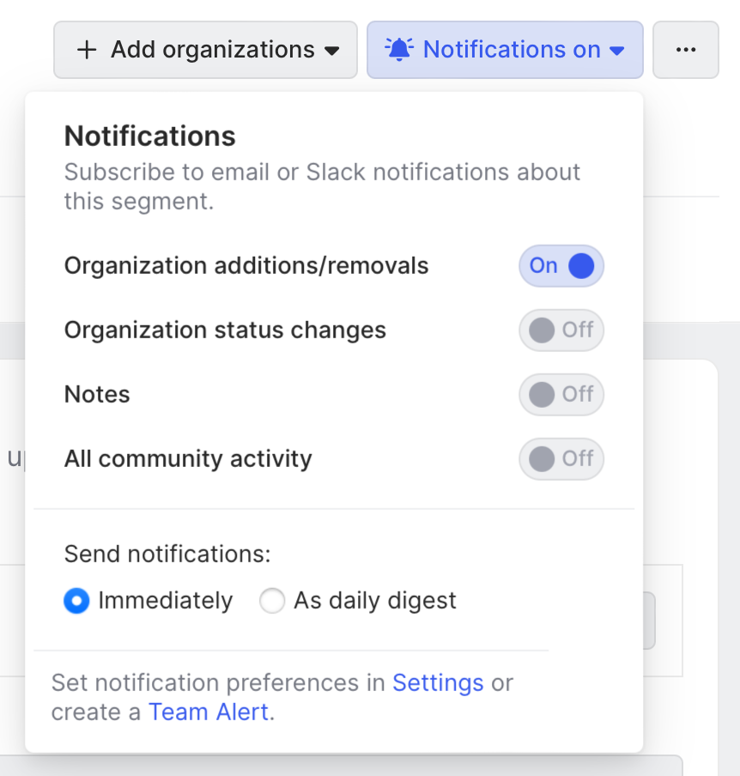Screen dimensions: 740x776
Task: Collapse the Notifications on dropdown arrow
Action: tap(616, 51)
